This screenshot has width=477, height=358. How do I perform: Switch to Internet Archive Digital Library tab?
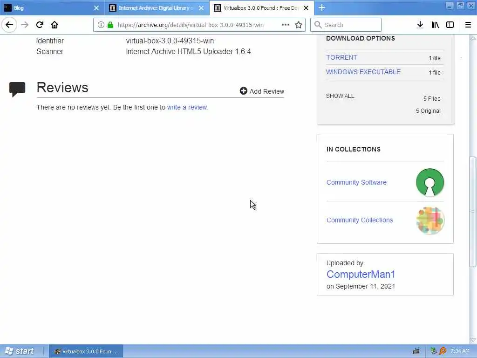(157, 8)
